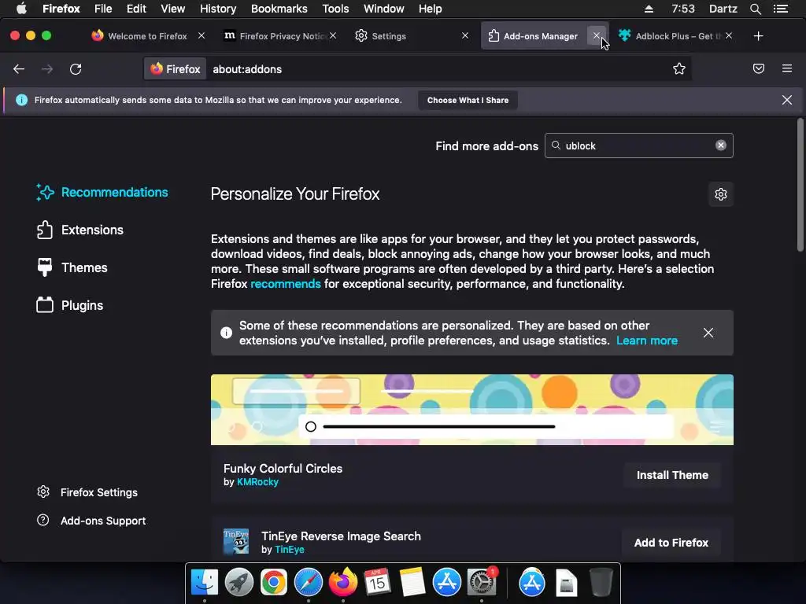The image size is (806, 604).
Task: Click the TinEye extension icon
Action: tap(236, 542)
